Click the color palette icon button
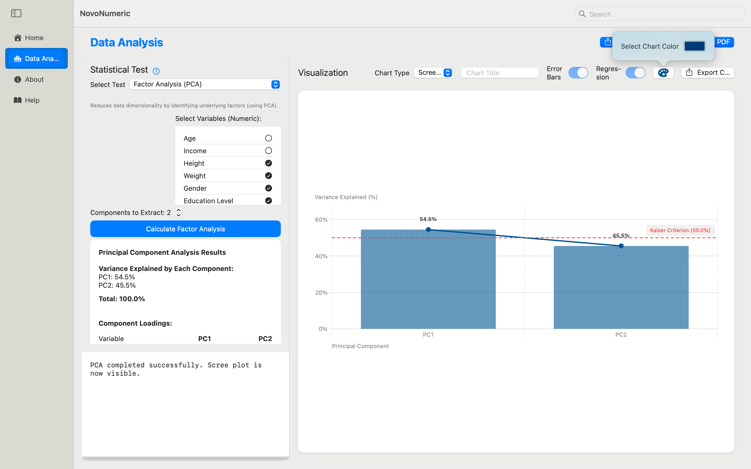Image resolution: width=751 pixels, height=469 pixels. coord(663,73)
